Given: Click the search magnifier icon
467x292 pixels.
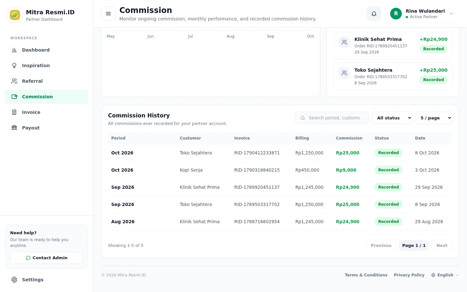Looking at the screenshot, I should click(303, 118).
